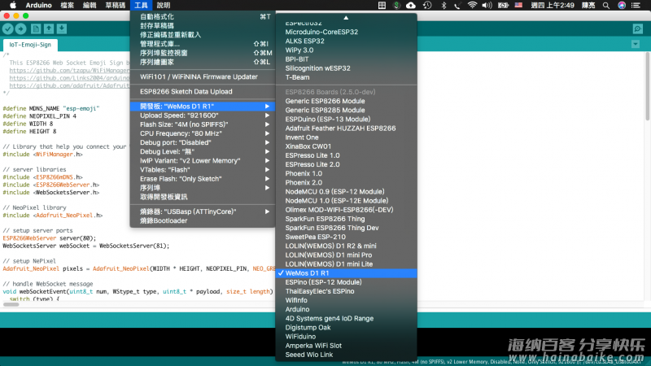Screen dimensions: 651x366
Task: Open the tab options dropdown arrow
Action: coord(636,44)
